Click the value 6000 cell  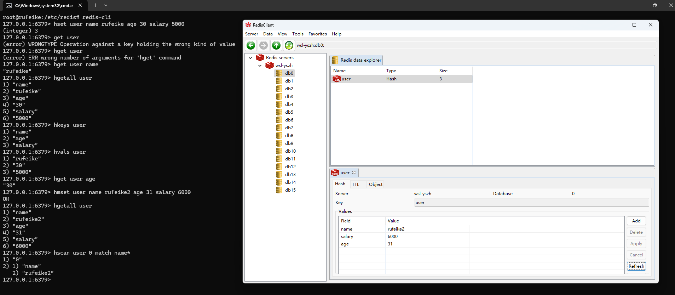tap(427, 237)
